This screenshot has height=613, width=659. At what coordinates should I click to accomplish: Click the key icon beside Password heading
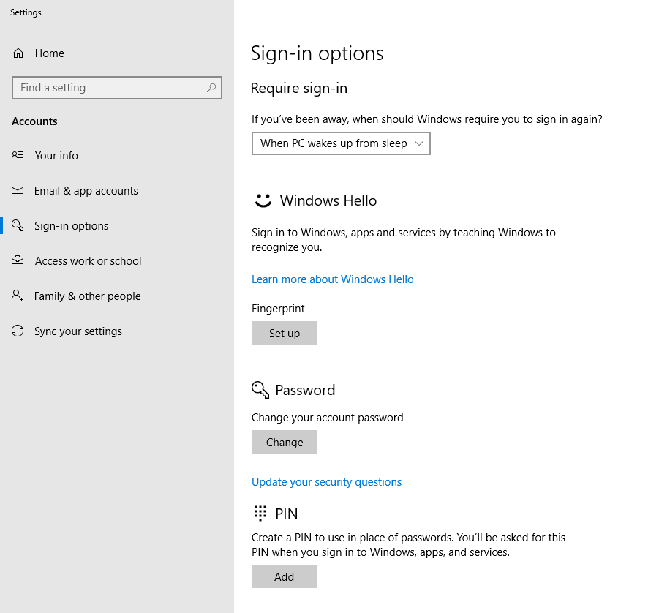260,390
